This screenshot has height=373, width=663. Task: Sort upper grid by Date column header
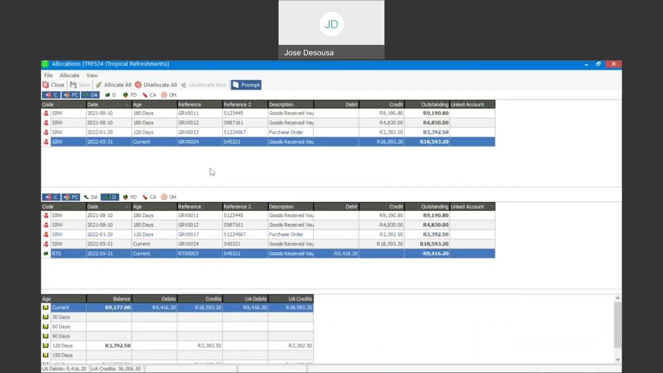click(x=109, y=105)
